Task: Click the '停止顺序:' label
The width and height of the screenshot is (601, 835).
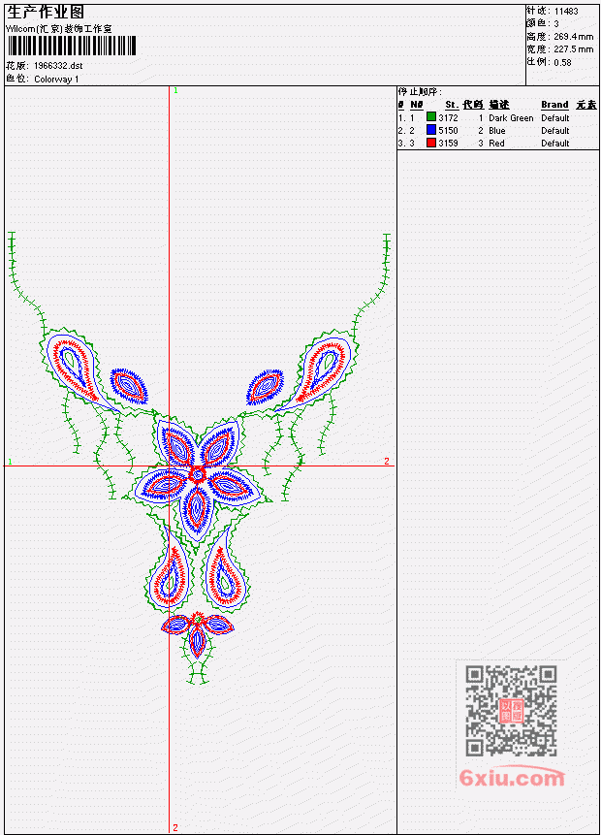Action: [x=420, y=91]
